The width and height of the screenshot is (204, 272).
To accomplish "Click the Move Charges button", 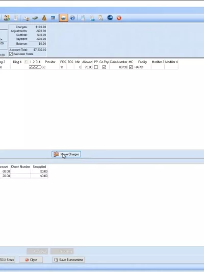I will pos(66,154).
